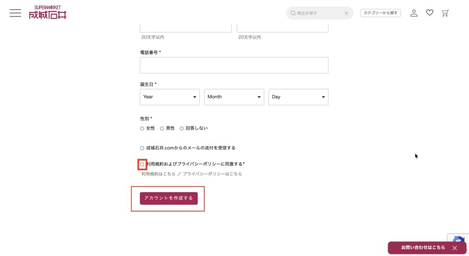
Task: Expand the Year birthday dropdown
Action: tap(169, 97)
